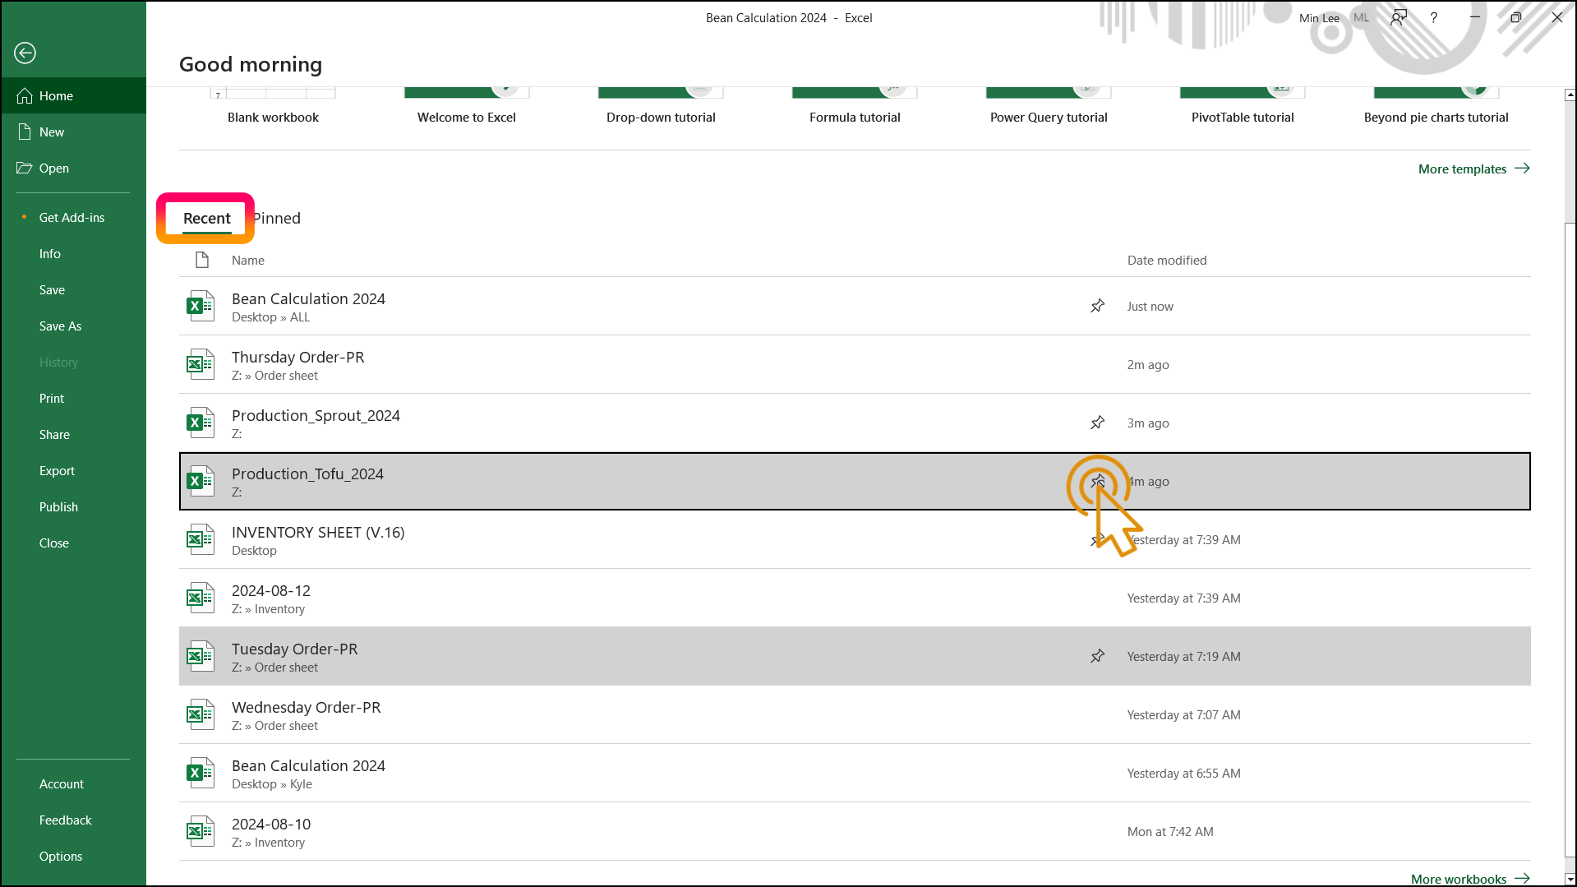The width and height of the screenshot is (1577, 887).
Task: Click the file type column icon header
Action: click(202, 260)
